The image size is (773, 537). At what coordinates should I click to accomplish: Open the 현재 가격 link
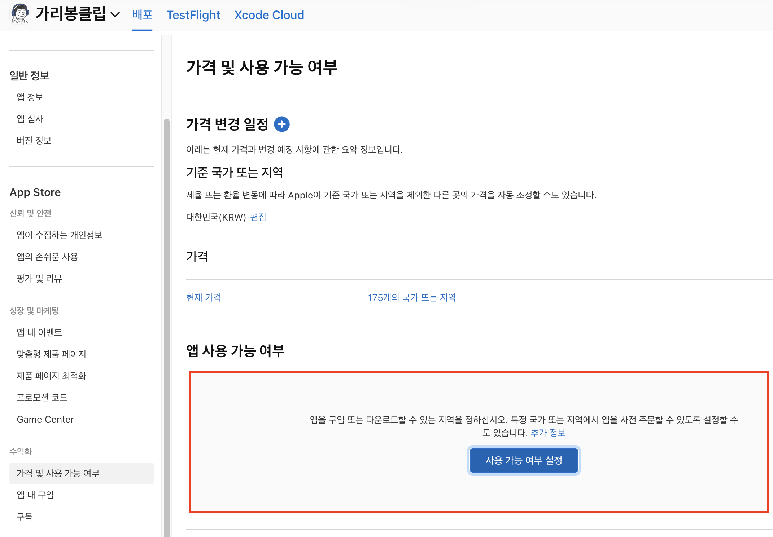(x=204, y=297)
